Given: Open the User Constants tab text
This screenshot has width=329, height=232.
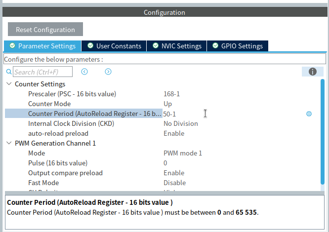Looking at the screenshot, I should click(119, 46).
